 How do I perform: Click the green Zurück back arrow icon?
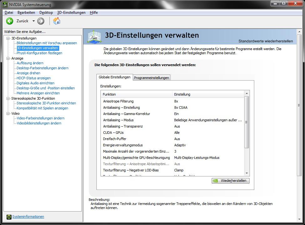click(10, 21)
